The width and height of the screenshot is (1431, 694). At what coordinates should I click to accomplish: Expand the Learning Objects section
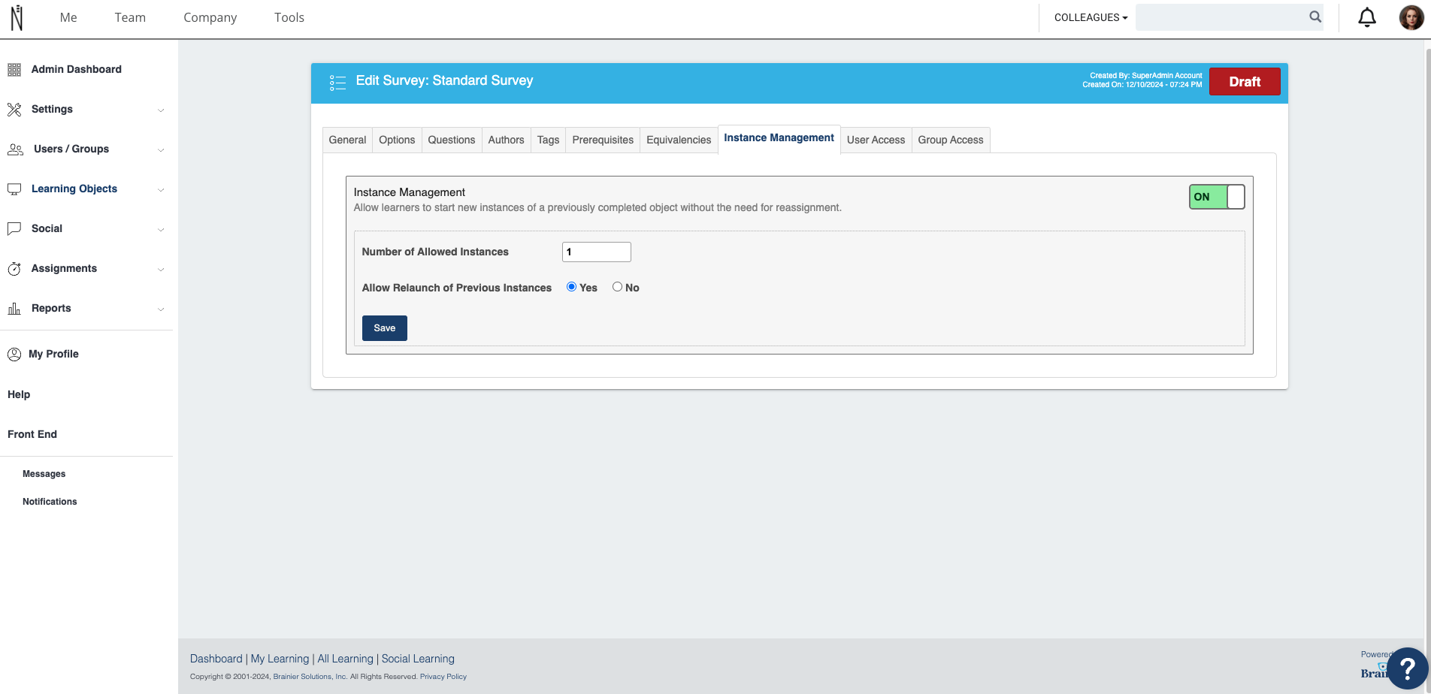[x=161, y=190]
